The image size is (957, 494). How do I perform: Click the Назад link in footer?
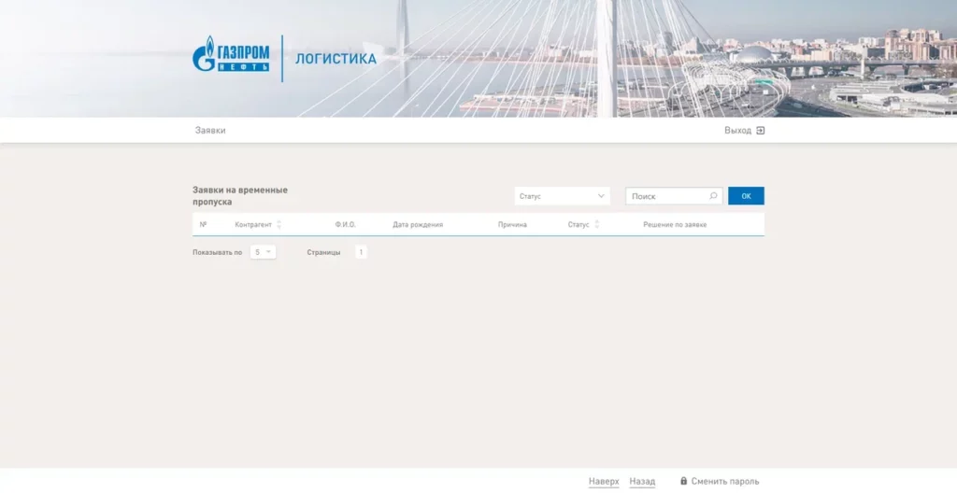point(642,481)
